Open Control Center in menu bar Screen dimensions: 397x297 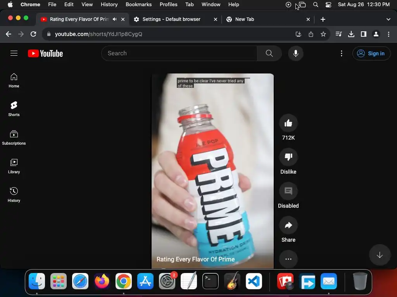pyautogui.click(x=328, y=4)
